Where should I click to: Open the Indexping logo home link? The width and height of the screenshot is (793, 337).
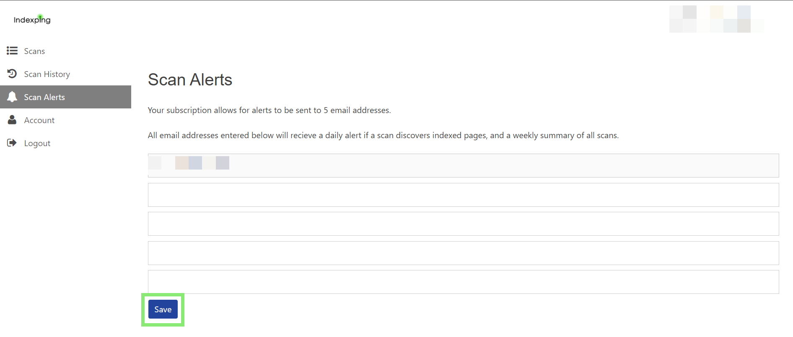pyautogui.click(x=32, y=20)
